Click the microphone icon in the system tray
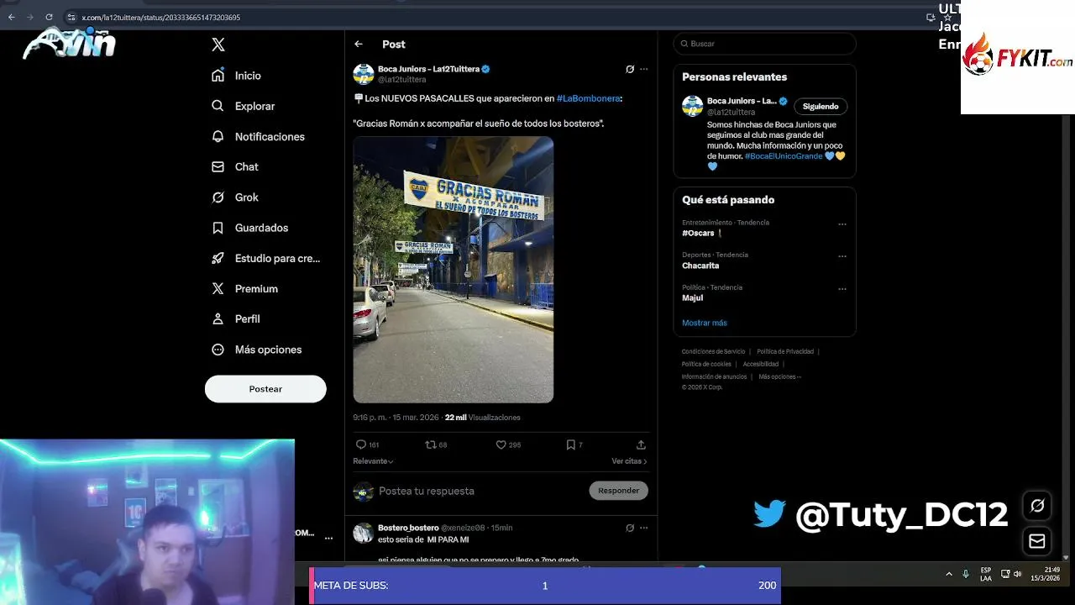 pyautogui.click(x=966, y=574)
